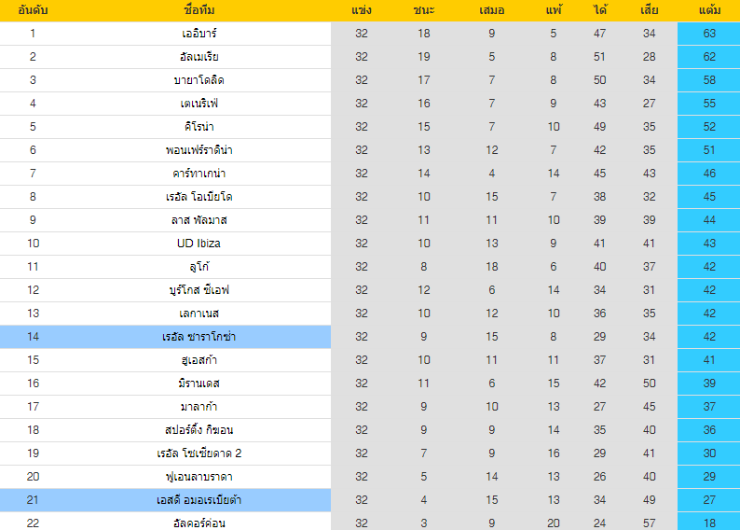740x530 pixels.
Task: Open the เตเนริเฟ่ team entry
Action: click(x=199, y=104)
